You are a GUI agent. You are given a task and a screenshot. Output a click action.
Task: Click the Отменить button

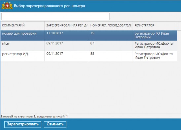pyautogui.click(x=55, y=124)
